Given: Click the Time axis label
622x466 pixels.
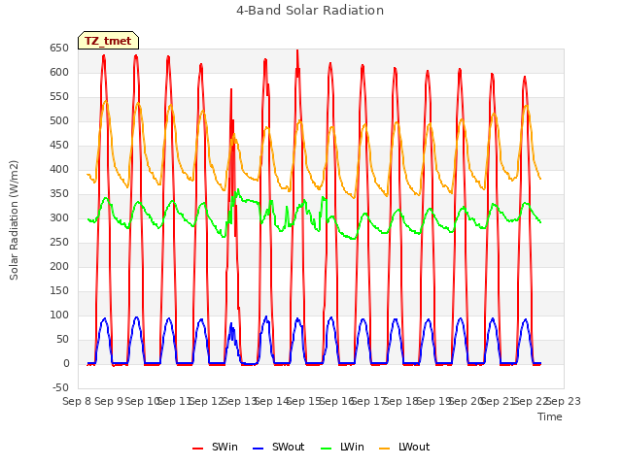Looking at the screenshot, I should pos(550,416).
